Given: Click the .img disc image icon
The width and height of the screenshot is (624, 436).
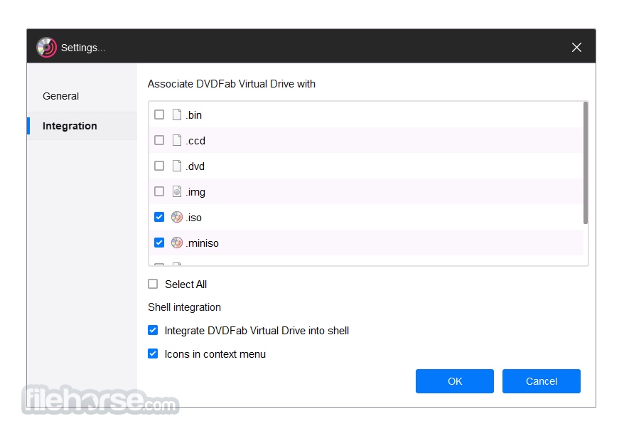Looking at the screenshot, I should pos(177,191).
